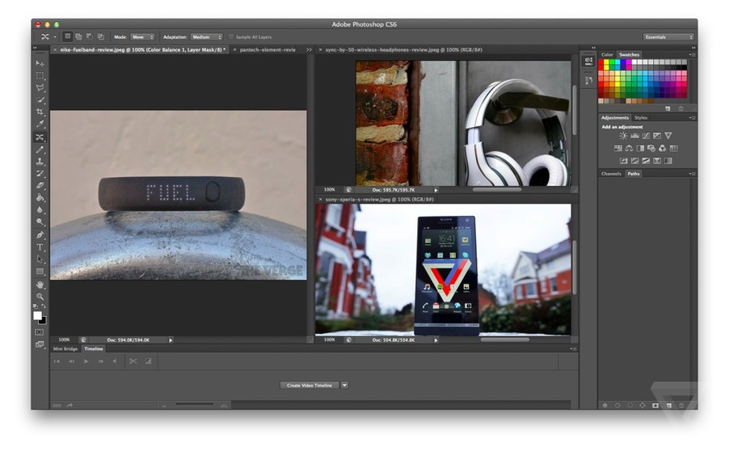This screenshot has height=451, width=729.
Task: Select the Blur tool
Action: [40, 209]
